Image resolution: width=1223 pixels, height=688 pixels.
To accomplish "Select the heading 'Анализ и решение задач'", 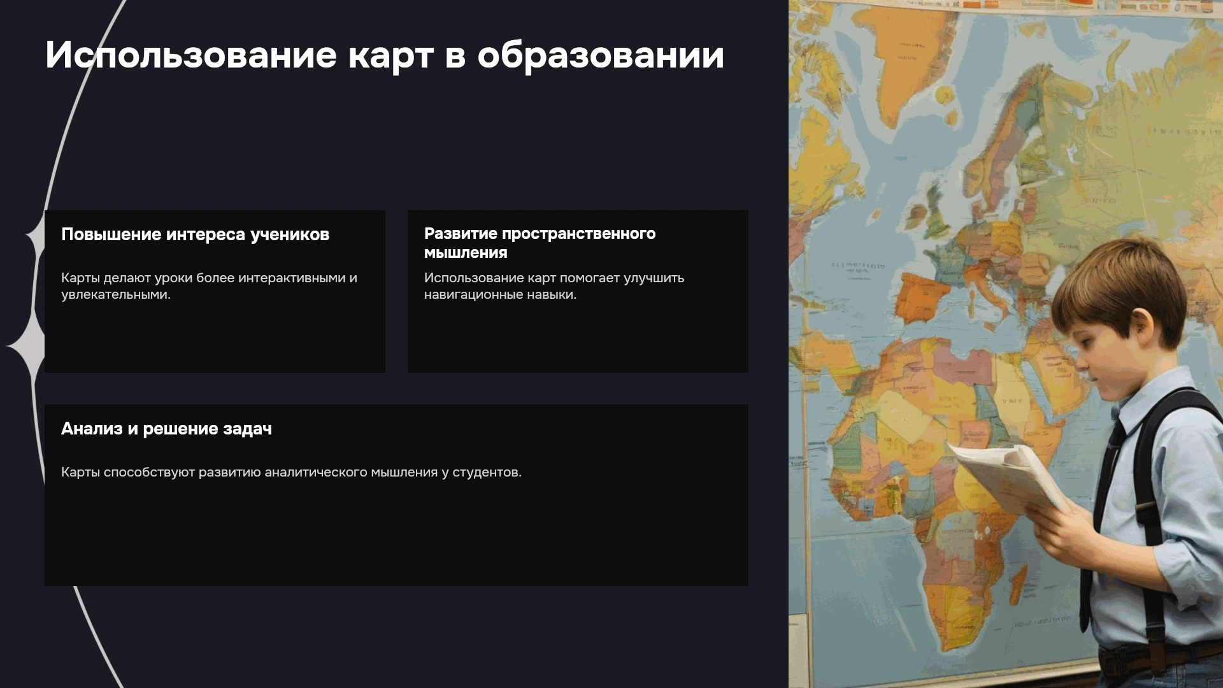I will point(166,429).
